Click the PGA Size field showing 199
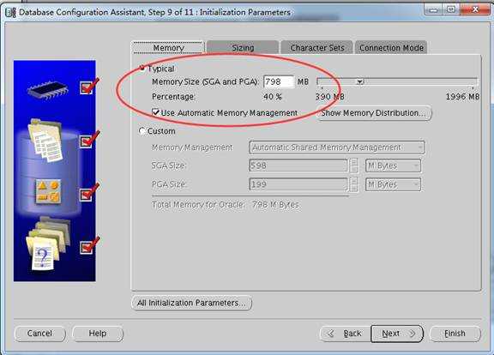Screen dimensions: 494x355 tap(298, 184)
